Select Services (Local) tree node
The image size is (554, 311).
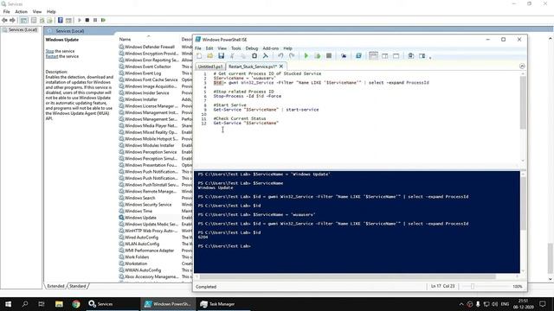click(x=23, y=29)
